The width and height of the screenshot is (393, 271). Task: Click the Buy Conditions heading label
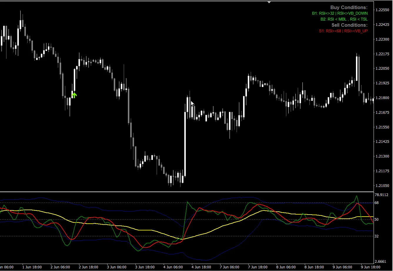click(349, 8)
